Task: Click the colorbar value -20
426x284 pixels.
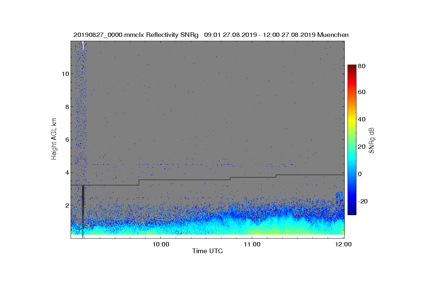Action: [363, 201]
